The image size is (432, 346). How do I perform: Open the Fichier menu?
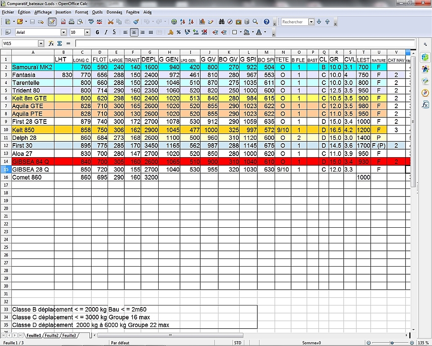point(8,12)
